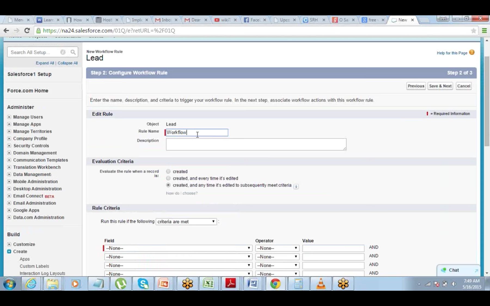
Task: Switch to the wikiT YouTube tab
Action: tap(225, 20)
